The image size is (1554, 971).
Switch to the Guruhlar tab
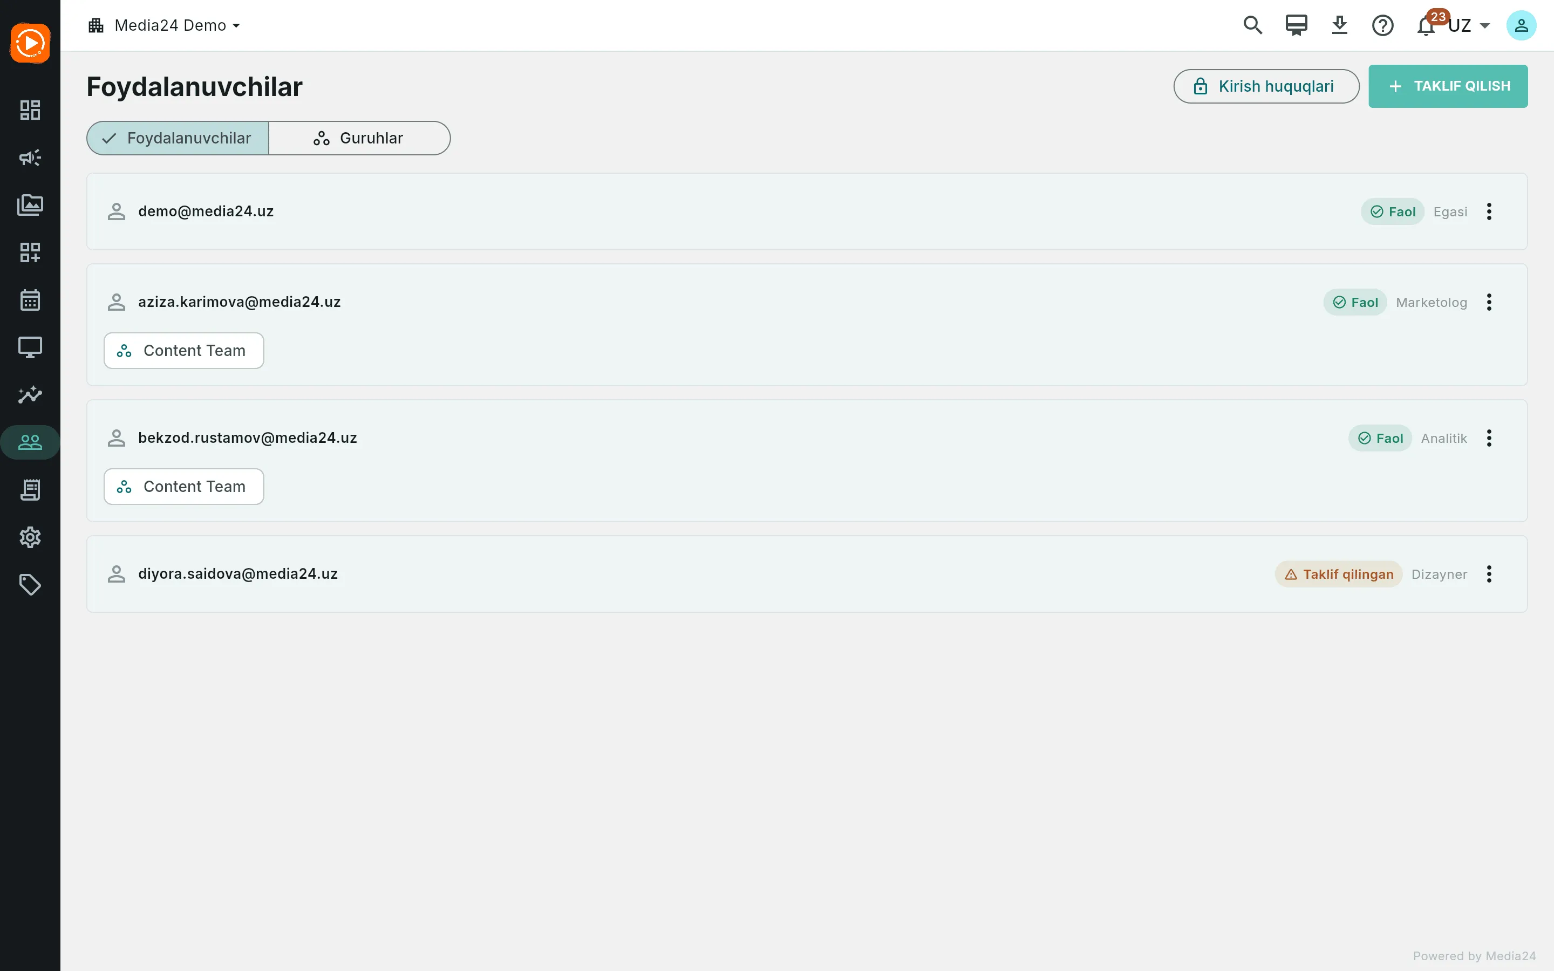pyautogui.click(x=359, y=138)
